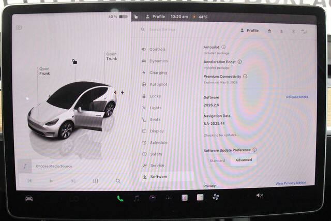
Task: Tap the lock icon in top status bar
Action: coord(136,17)
